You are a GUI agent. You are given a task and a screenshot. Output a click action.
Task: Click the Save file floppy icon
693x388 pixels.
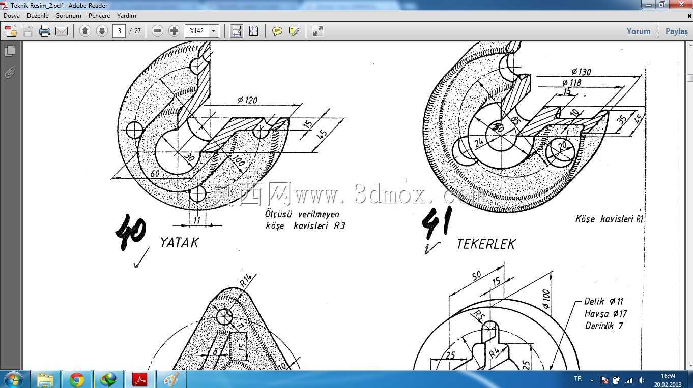[x=28, y=31]
